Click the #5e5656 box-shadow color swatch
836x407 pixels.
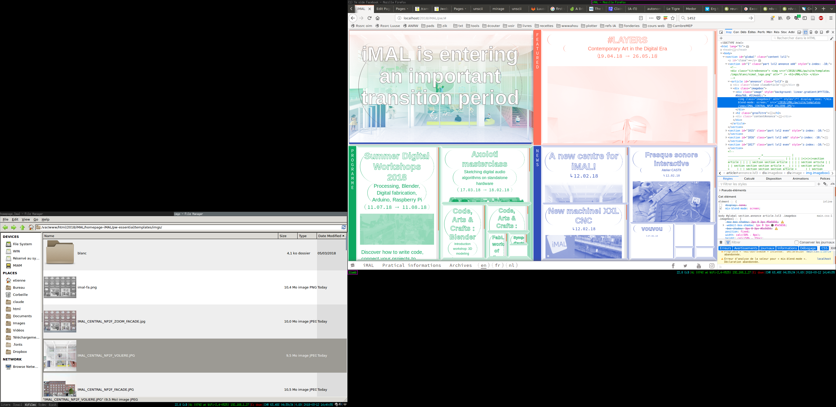coord(772,225)
